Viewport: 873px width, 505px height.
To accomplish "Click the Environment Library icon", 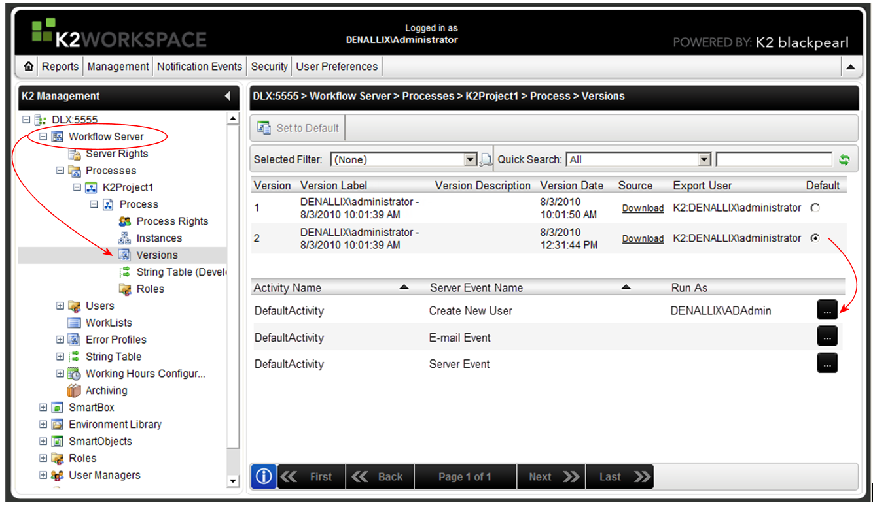I will [x=58, y=425].
